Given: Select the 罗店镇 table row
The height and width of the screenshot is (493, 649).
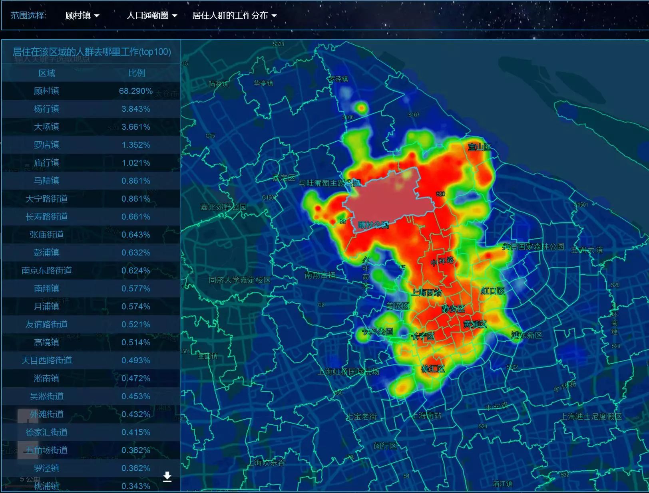Looking at the screenshot, I should coord(91,145).
